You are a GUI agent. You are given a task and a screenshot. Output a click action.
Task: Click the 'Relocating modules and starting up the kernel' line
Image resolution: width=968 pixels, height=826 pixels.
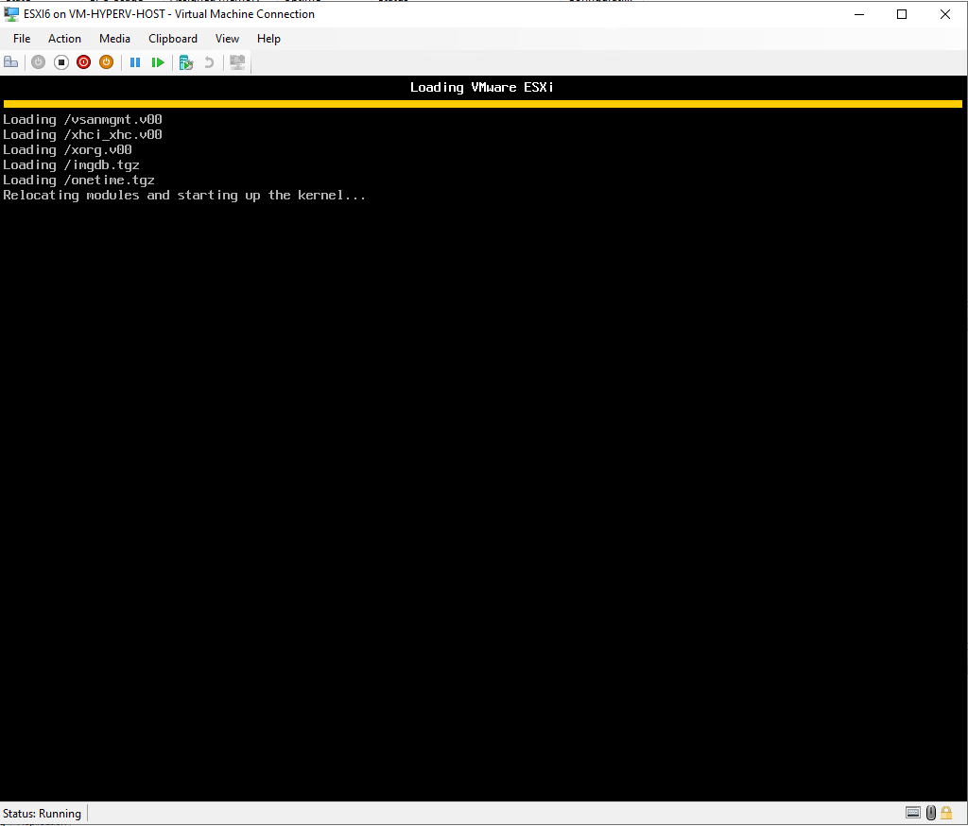pyautogui.click(x=184, y=195)
